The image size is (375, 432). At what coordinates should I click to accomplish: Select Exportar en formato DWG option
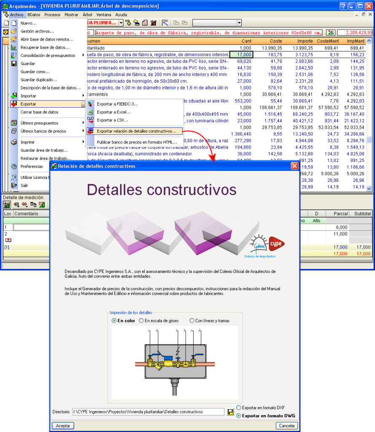239,416
